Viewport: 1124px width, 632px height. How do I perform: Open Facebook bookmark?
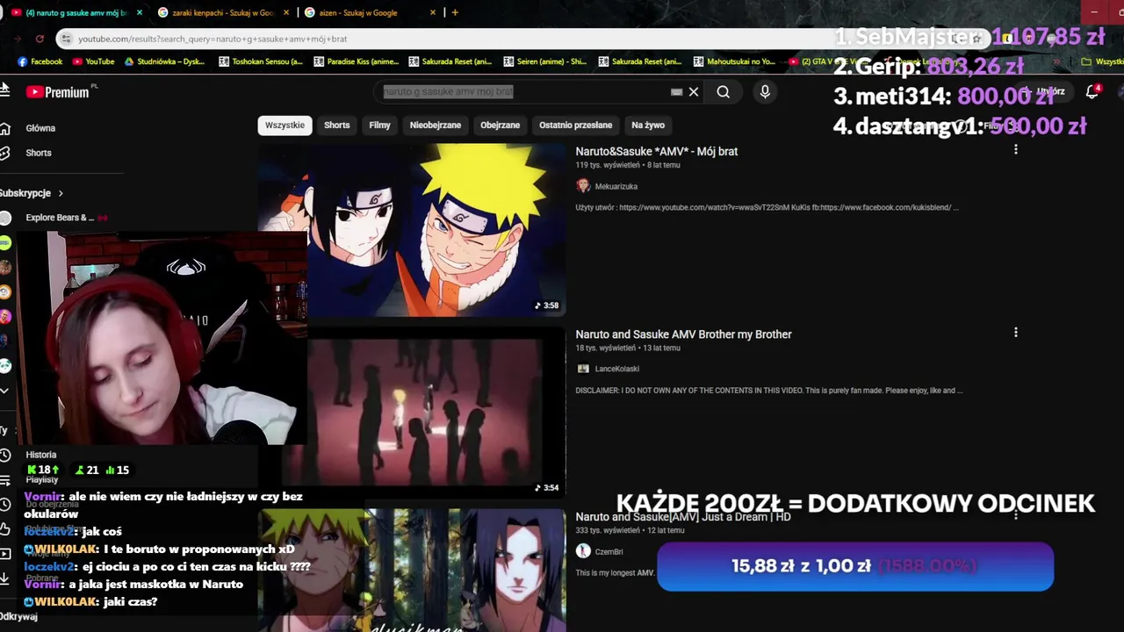tap(40, 61)
